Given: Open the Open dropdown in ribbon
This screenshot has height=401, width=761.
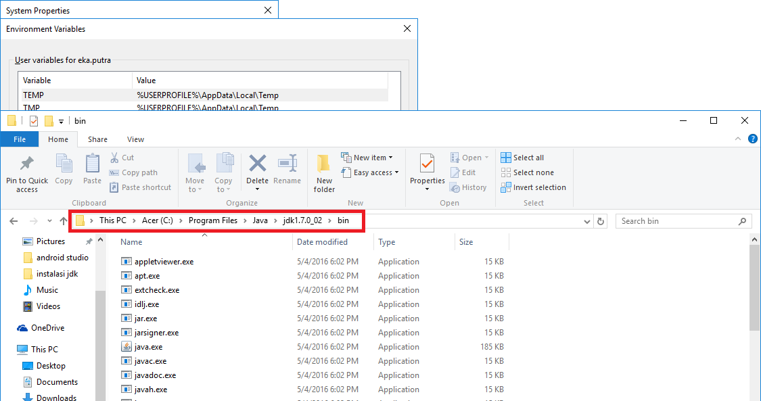Looking at the screenshot, I should (469, 158).
